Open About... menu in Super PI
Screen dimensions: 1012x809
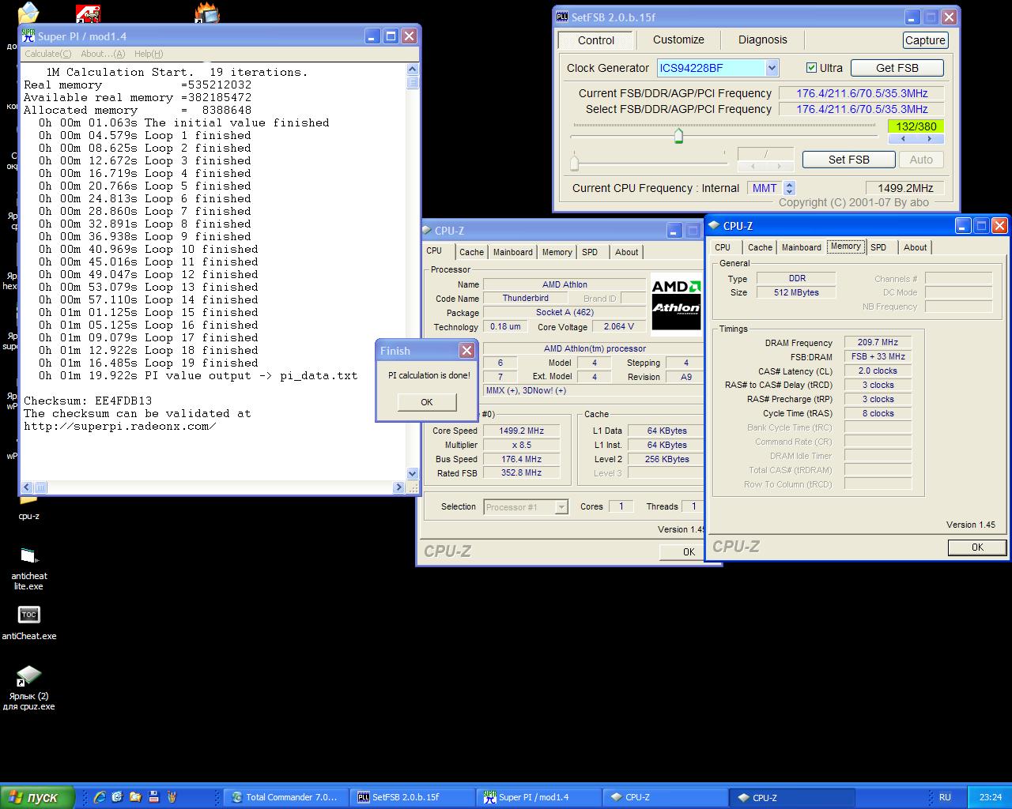pyautogui.click(x=103, y=54)
